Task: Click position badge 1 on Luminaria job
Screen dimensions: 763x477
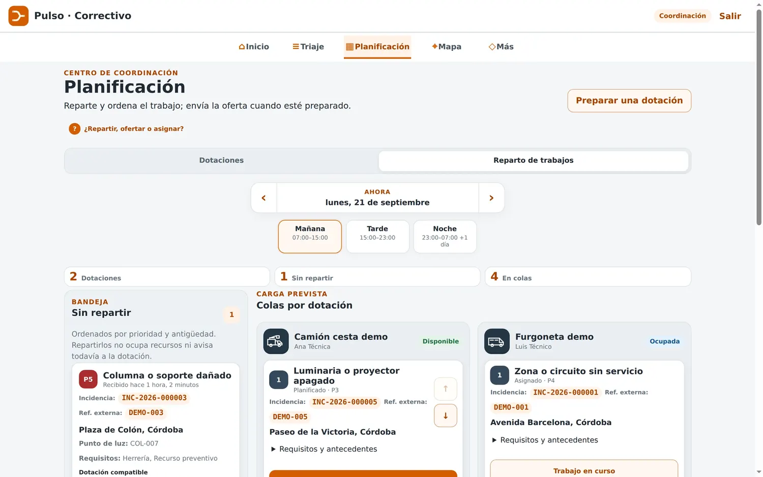Action: click(278, 380)
